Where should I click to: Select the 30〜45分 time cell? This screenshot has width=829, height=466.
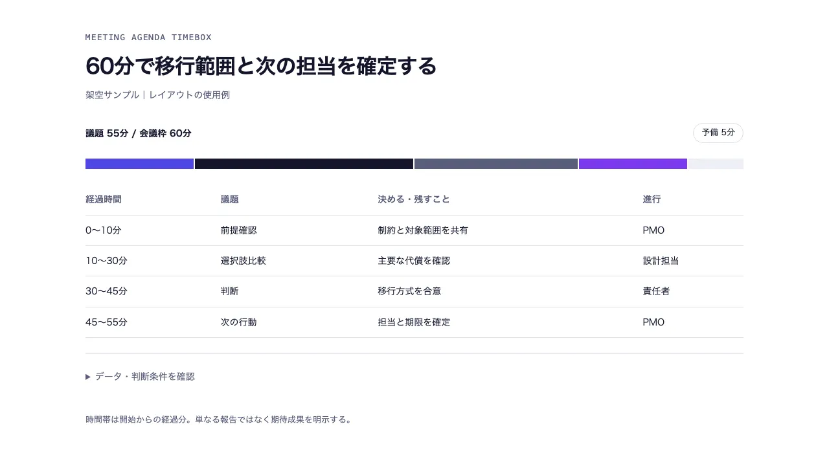(x=106, y=291)
